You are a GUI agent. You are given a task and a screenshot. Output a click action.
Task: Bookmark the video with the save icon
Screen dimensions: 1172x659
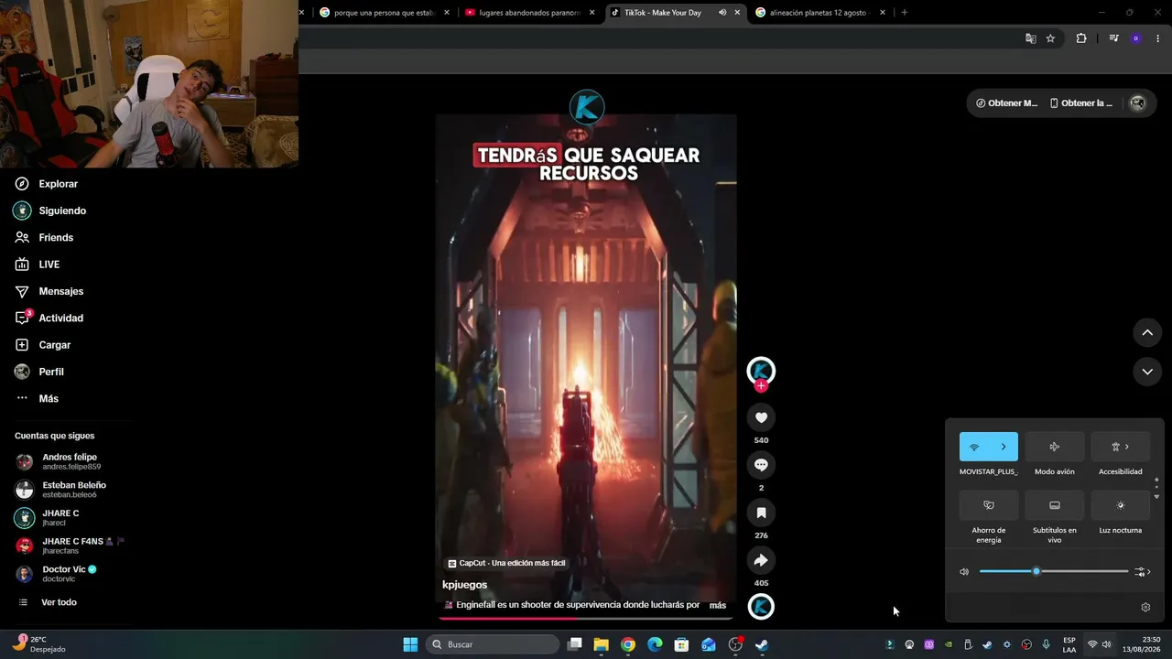pos(761,513)
